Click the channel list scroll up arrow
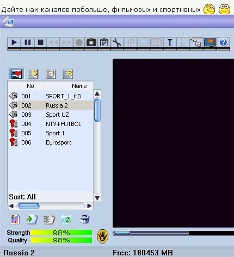The image size is (234, 257). (x=97, y=93)
